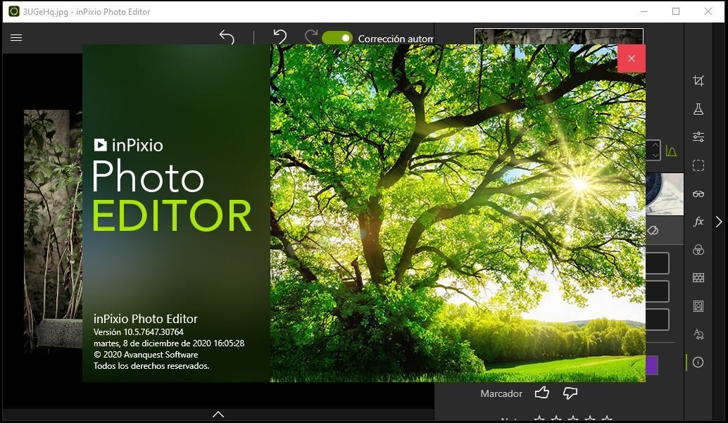728x423 pixels.
Task: Open the info panel icon
Action: pyautogui.click(x=698, y=362)
